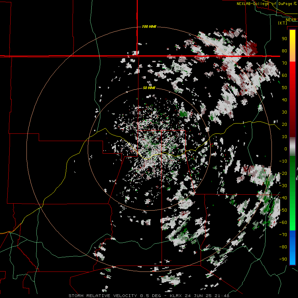Image resolution: width=298 pixels, height=298 pixels.
Task: Select the 70 value on velocity scale
Action: (x=284, y=63)
